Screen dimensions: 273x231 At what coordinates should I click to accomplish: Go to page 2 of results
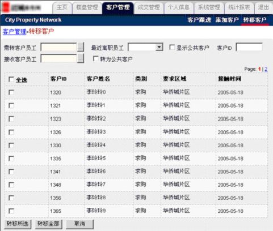tap(266, 69)
